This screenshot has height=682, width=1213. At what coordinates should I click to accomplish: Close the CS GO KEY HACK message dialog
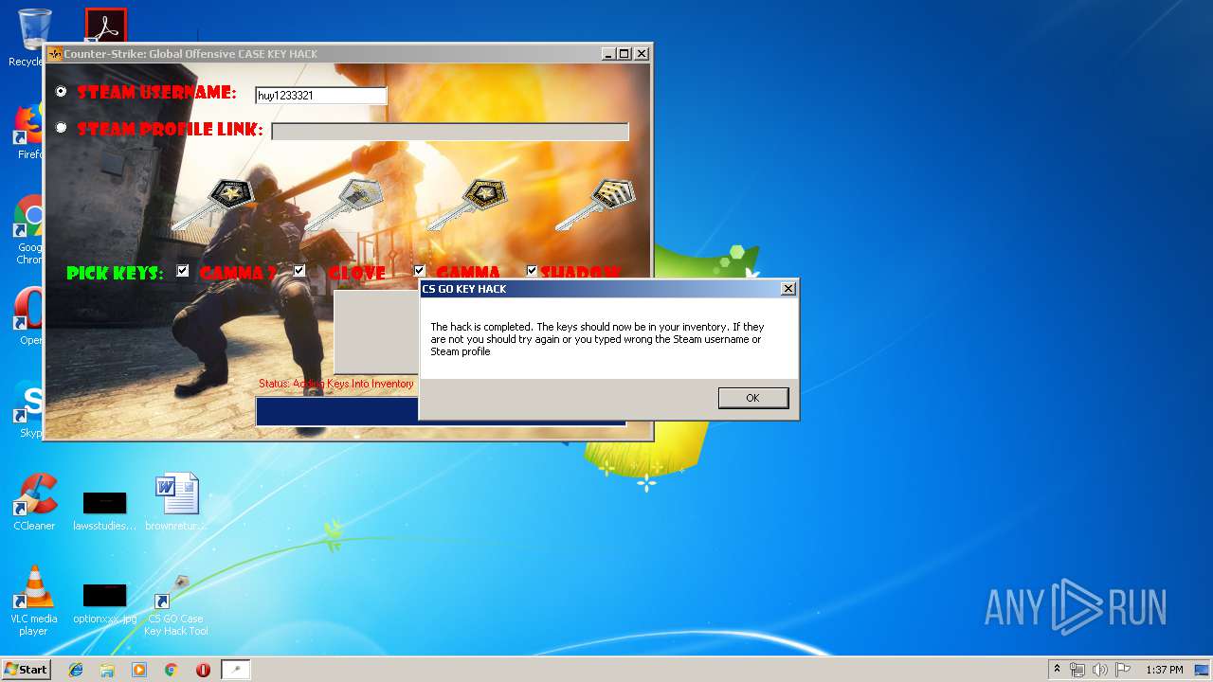788,289
